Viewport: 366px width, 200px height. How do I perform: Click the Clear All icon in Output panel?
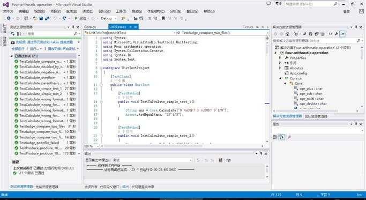[x=220, y=160]
